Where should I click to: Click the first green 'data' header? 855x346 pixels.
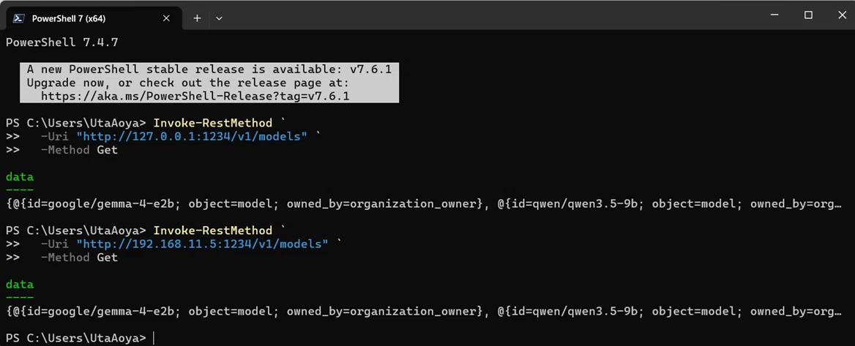pos(20,176)
